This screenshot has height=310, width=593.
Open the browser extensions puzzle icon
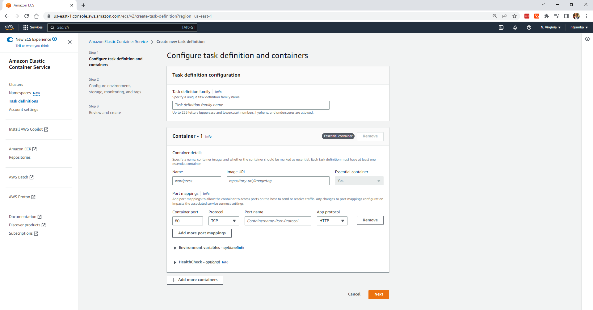pos(547,16)
